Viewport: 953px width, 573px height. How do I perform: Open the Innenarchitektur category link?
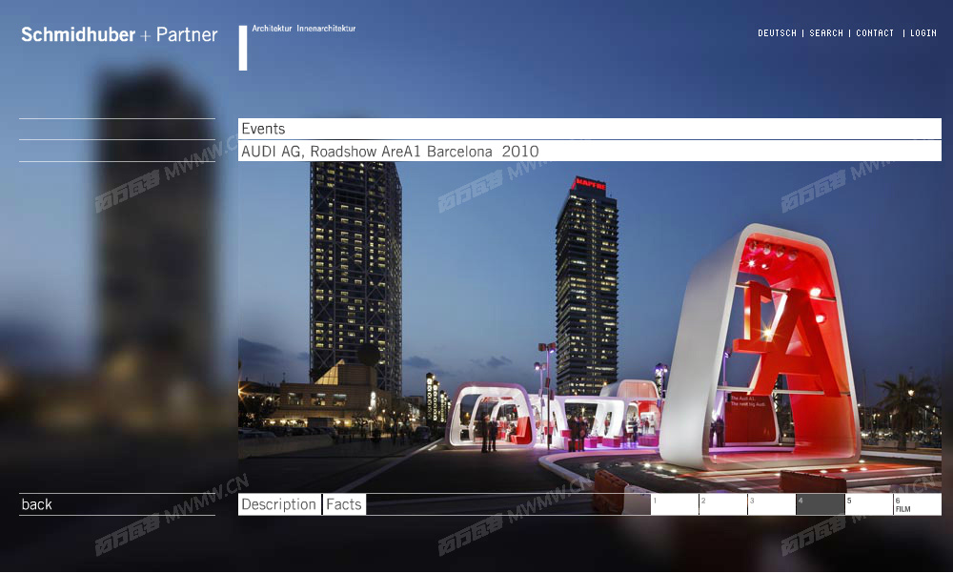(326, 29)
